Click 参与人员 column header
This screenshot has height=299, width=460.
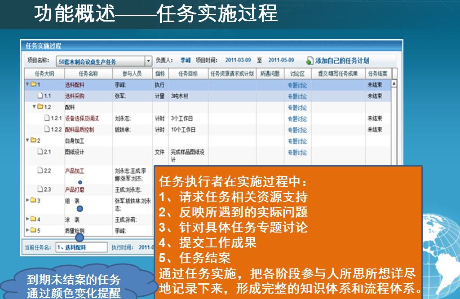click(132, 74)
